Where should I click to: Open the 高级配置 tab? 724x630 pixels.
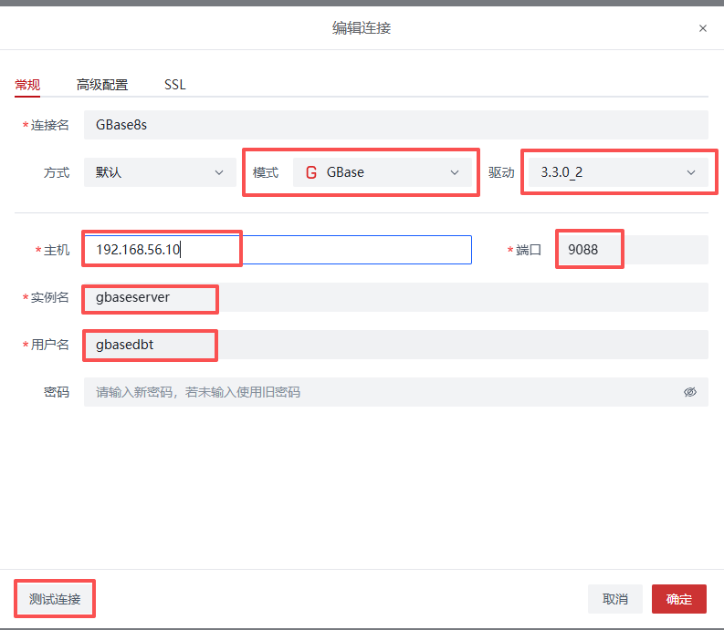tap(102, 85)
